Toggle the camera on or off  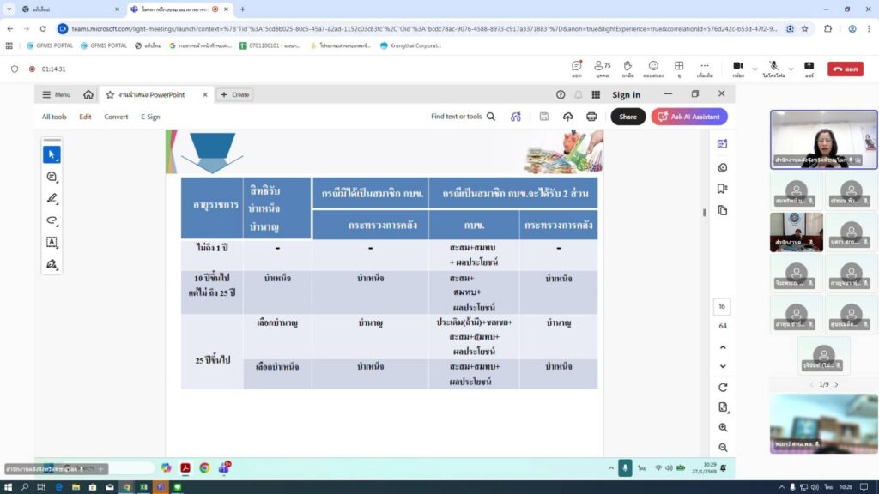click(x=737, y=68)
